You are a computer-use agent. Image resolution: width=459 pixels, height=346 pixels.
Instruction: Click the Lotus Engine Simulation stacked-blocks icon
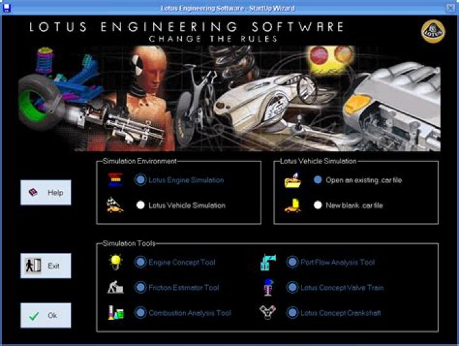click(115, 180)
